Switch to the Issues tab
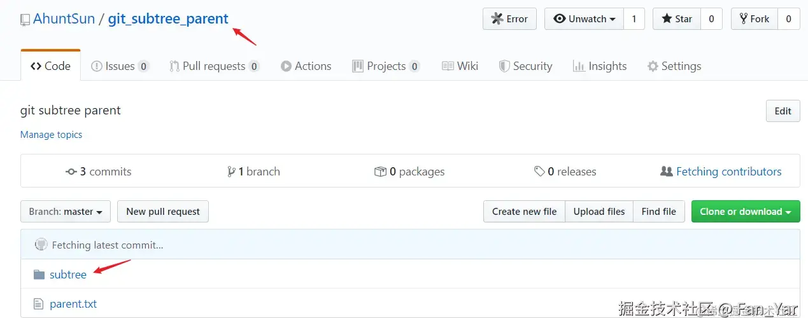Screen dimensions: 808x328 (120, 66)
